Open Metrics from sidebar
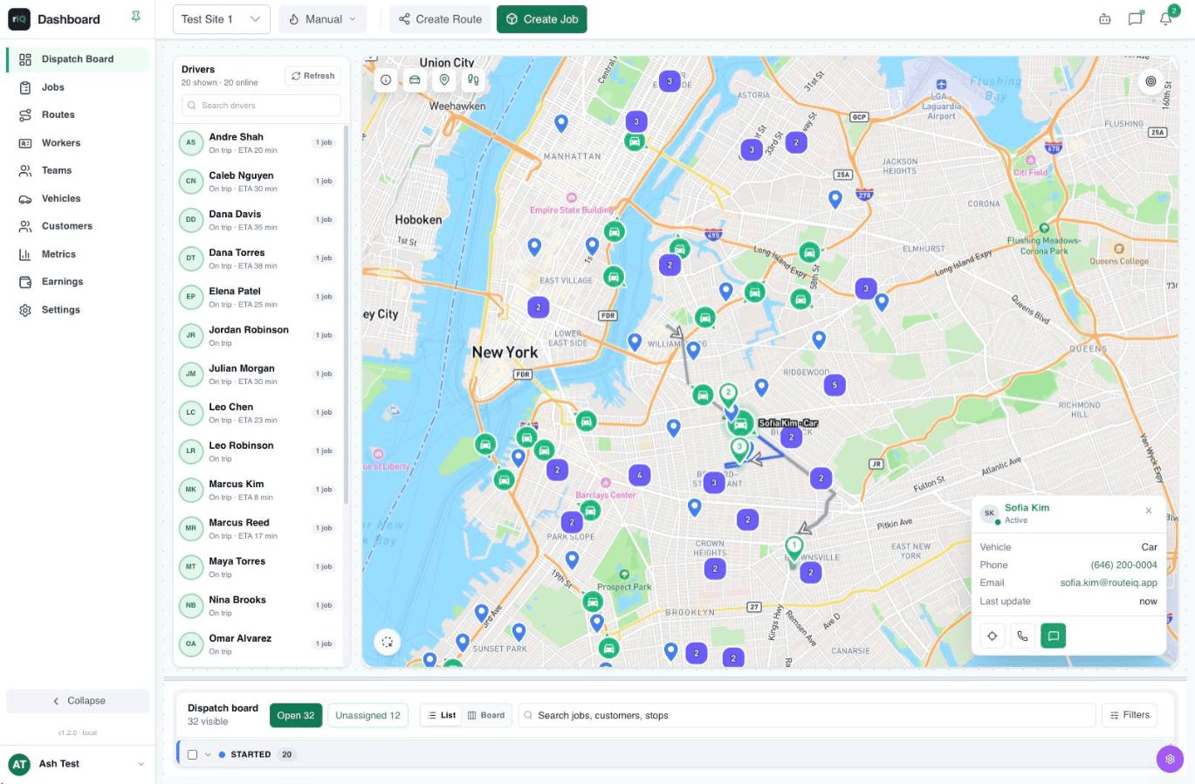Viewport: 1195px width, 784px height. click(x=78, y=254)
